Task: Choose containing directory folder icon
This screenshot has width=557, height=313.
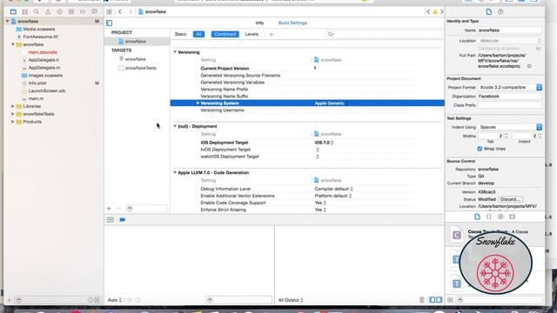Action: 539,49
